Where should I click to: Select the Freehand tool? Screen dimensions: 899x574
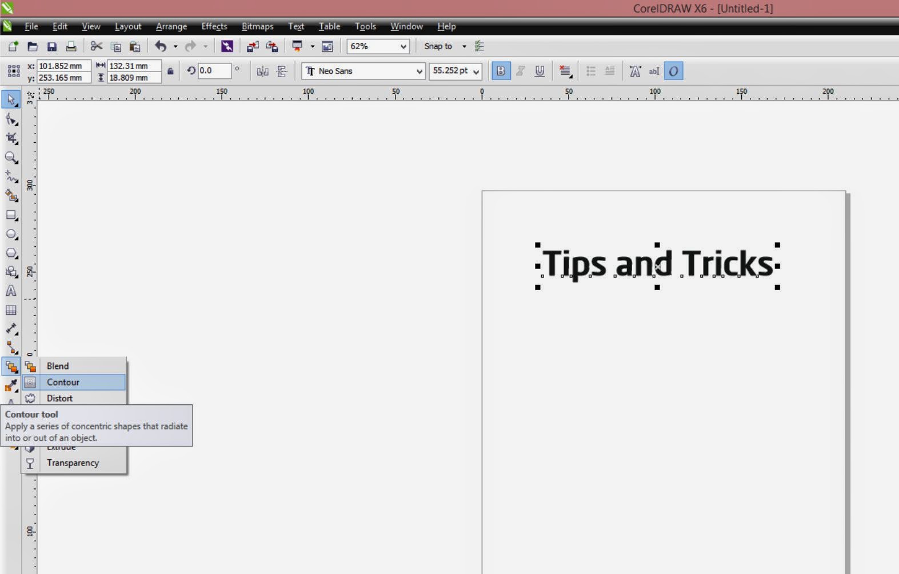[11, 176]
